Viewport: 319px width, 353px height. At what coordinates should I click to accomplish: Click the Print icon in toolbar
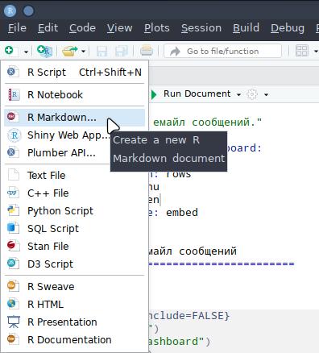(147, 51)
